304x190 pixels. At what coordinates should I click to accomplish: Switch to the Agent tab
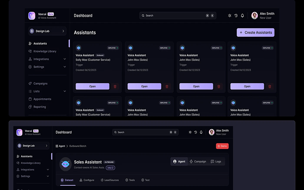pos(179,161)
